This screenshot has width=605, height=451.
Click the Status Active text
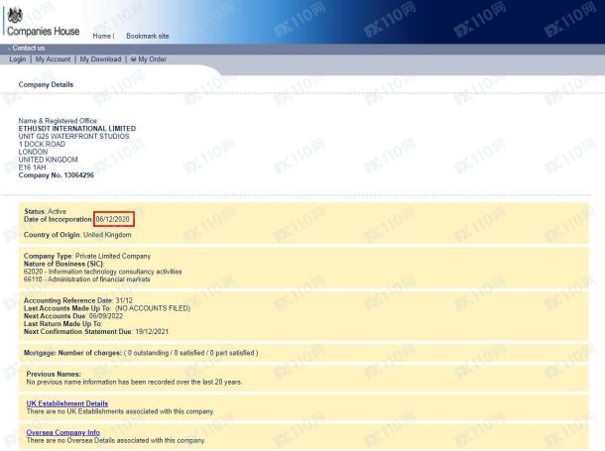click(46, 211)
